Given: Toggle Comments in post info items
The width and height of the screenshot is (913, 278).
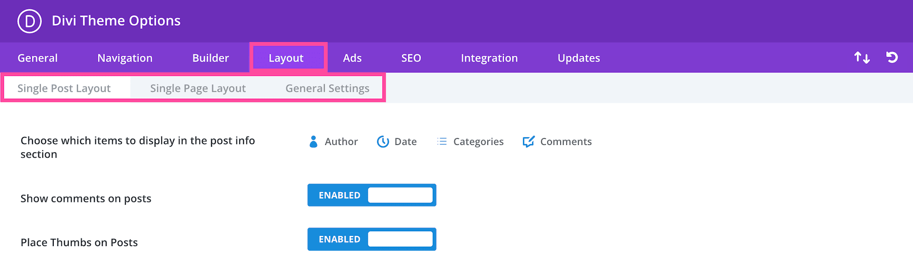Looking at the screenshot, I should [557, 142].
